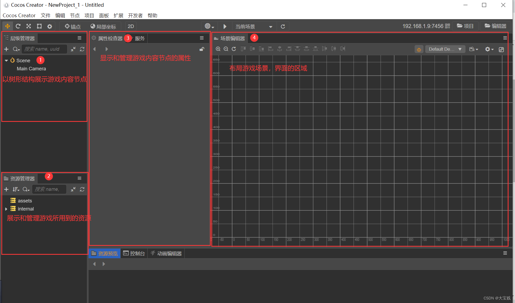
Task: Zoom in the scene editor view
Action: 218,49
